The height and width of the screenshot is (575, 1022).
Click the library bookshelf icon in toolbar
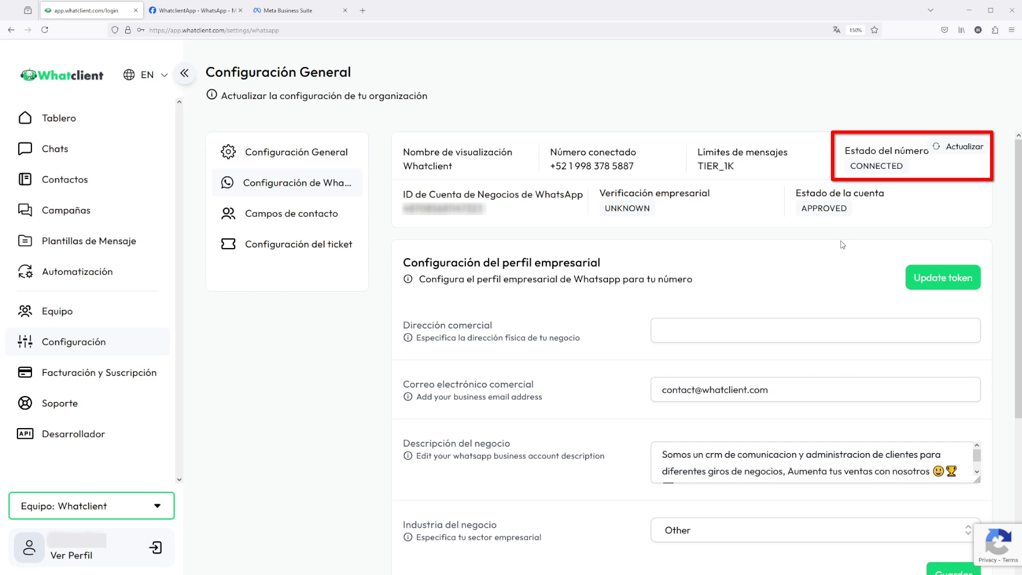pyautogui.click(x=961, y=30)
